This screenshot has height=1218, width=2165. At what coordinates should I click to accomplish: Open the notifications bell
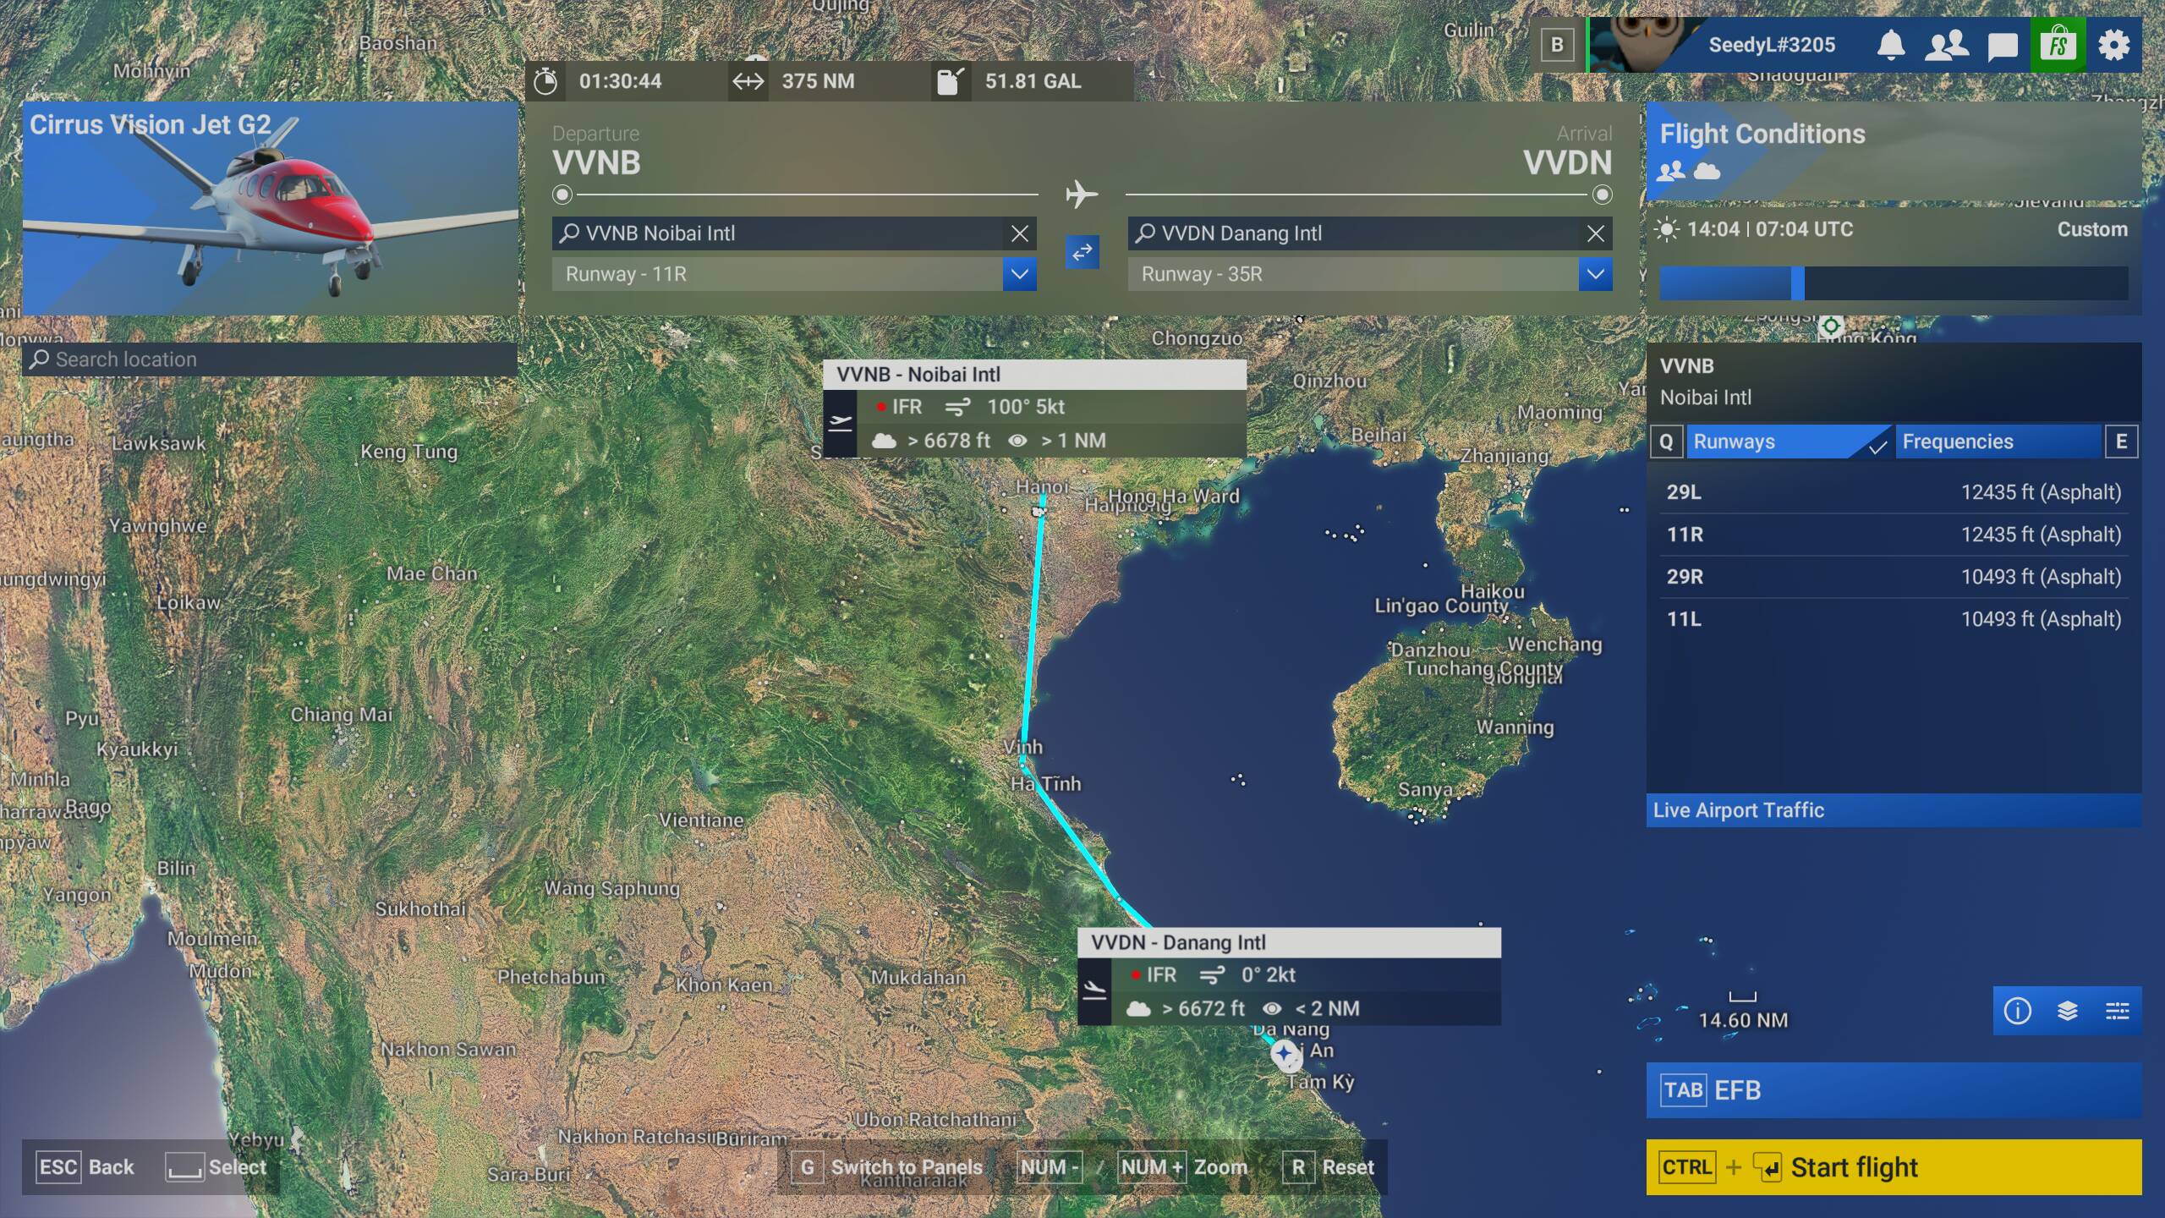pos(1890,45)
